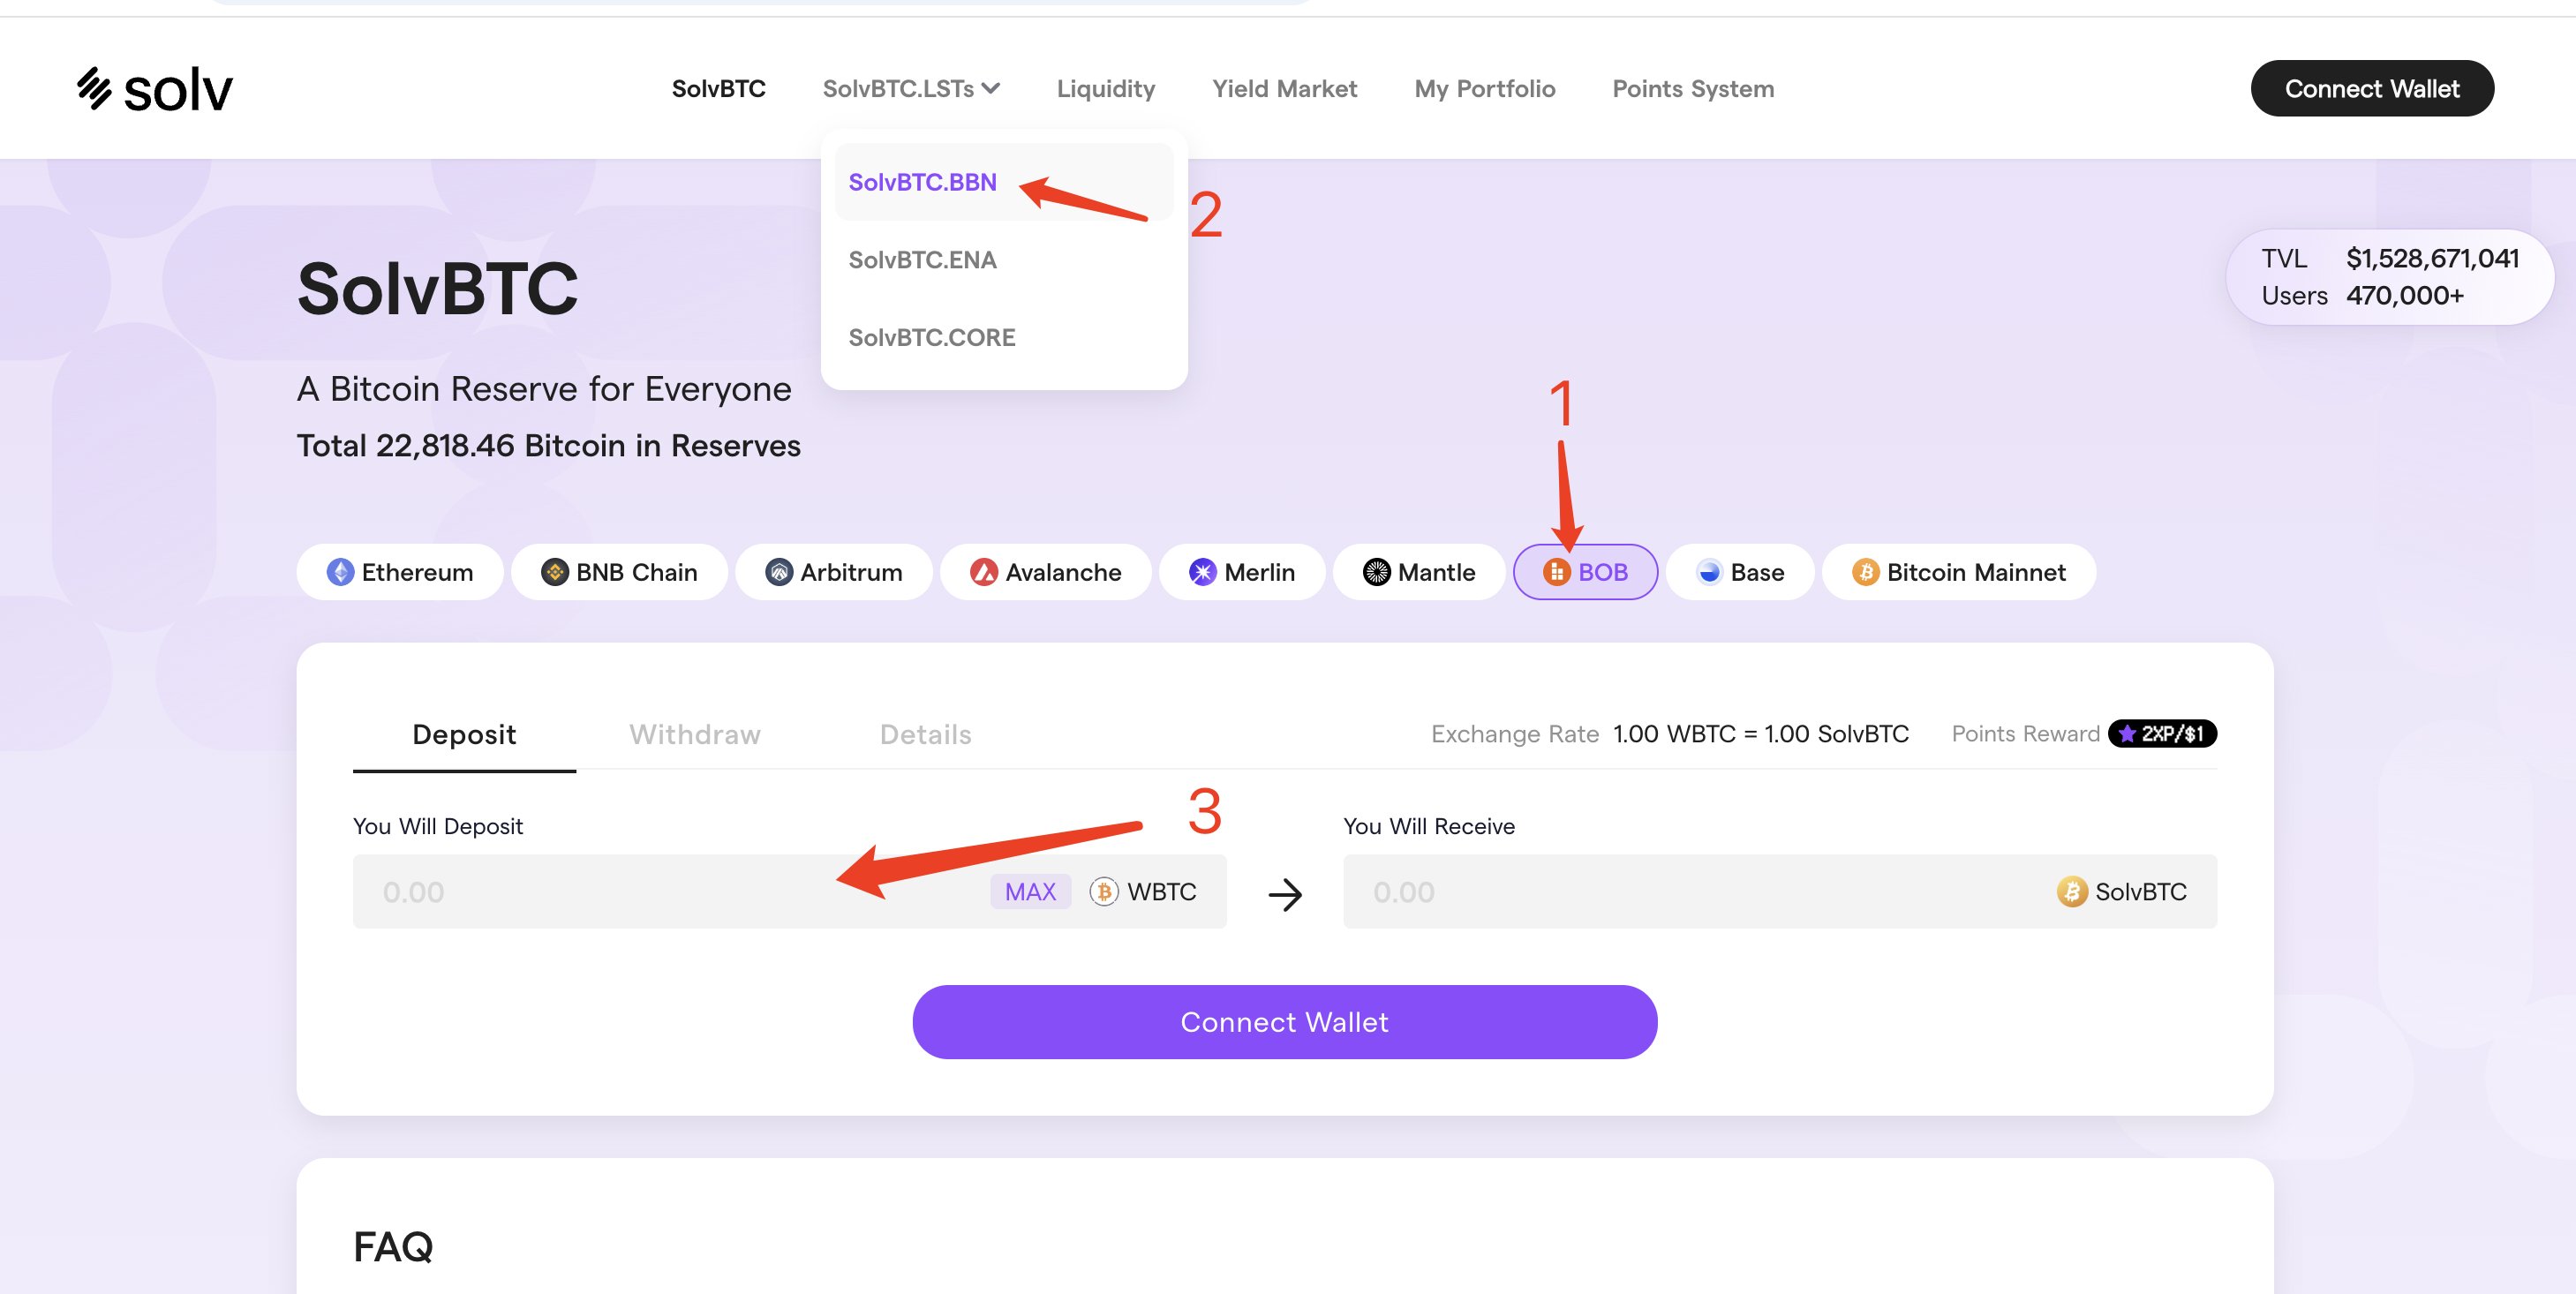This screenshot has width=2576, height=1294.
Task: Pick the SolvBTC.ENA dropdown option
Action: tap(922, 260)
